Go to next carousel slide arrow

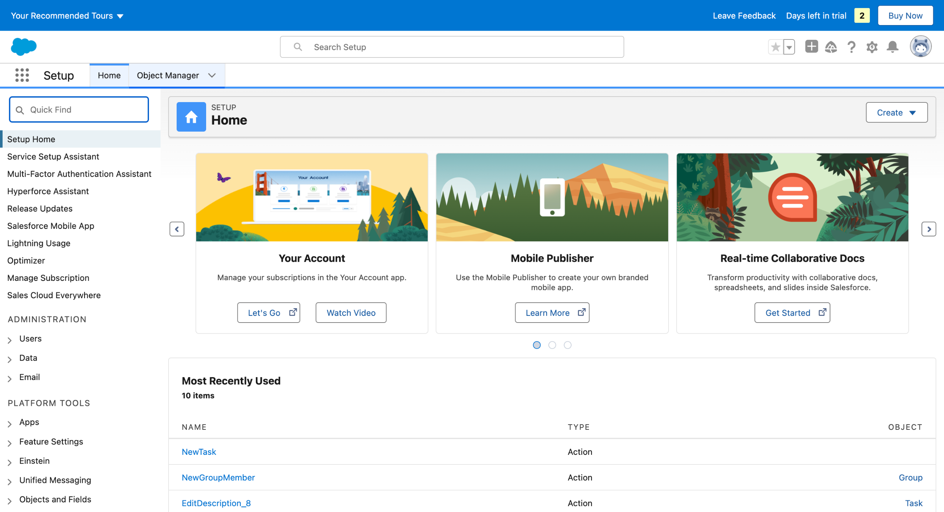[929, 229]
